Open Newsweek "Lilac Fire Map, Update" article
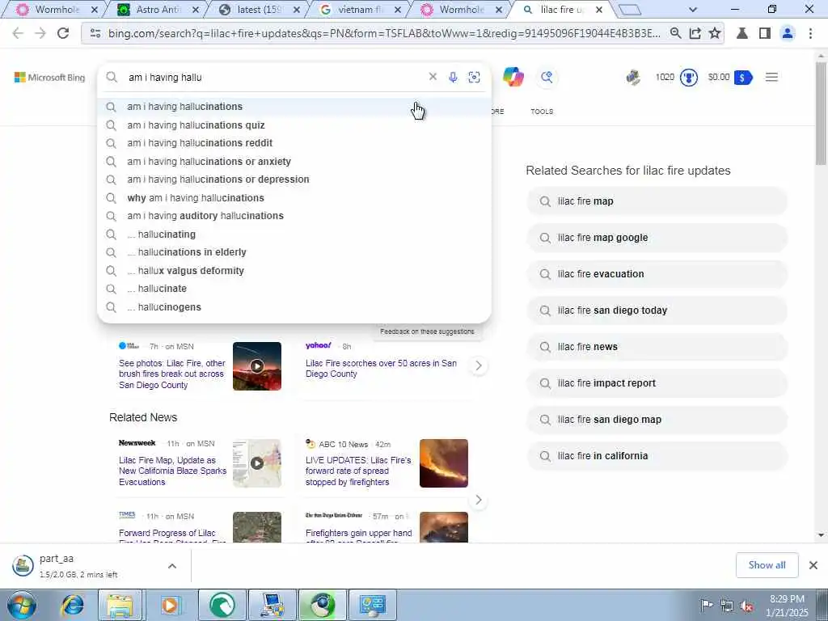828x621 pixels. click(x=173, y=471)
